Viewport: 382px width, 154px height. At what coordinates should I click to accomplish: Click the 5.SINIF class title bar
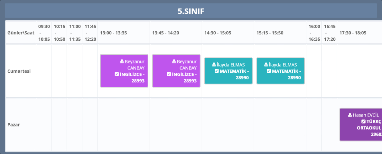coord(191,11)
